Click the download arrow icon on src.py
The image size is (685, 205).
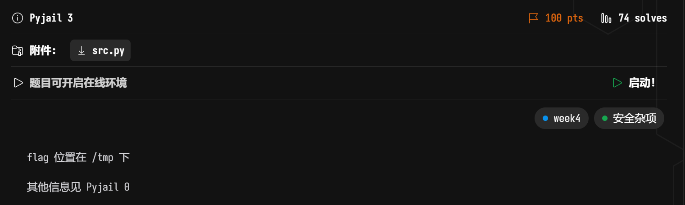pos(82,50)
